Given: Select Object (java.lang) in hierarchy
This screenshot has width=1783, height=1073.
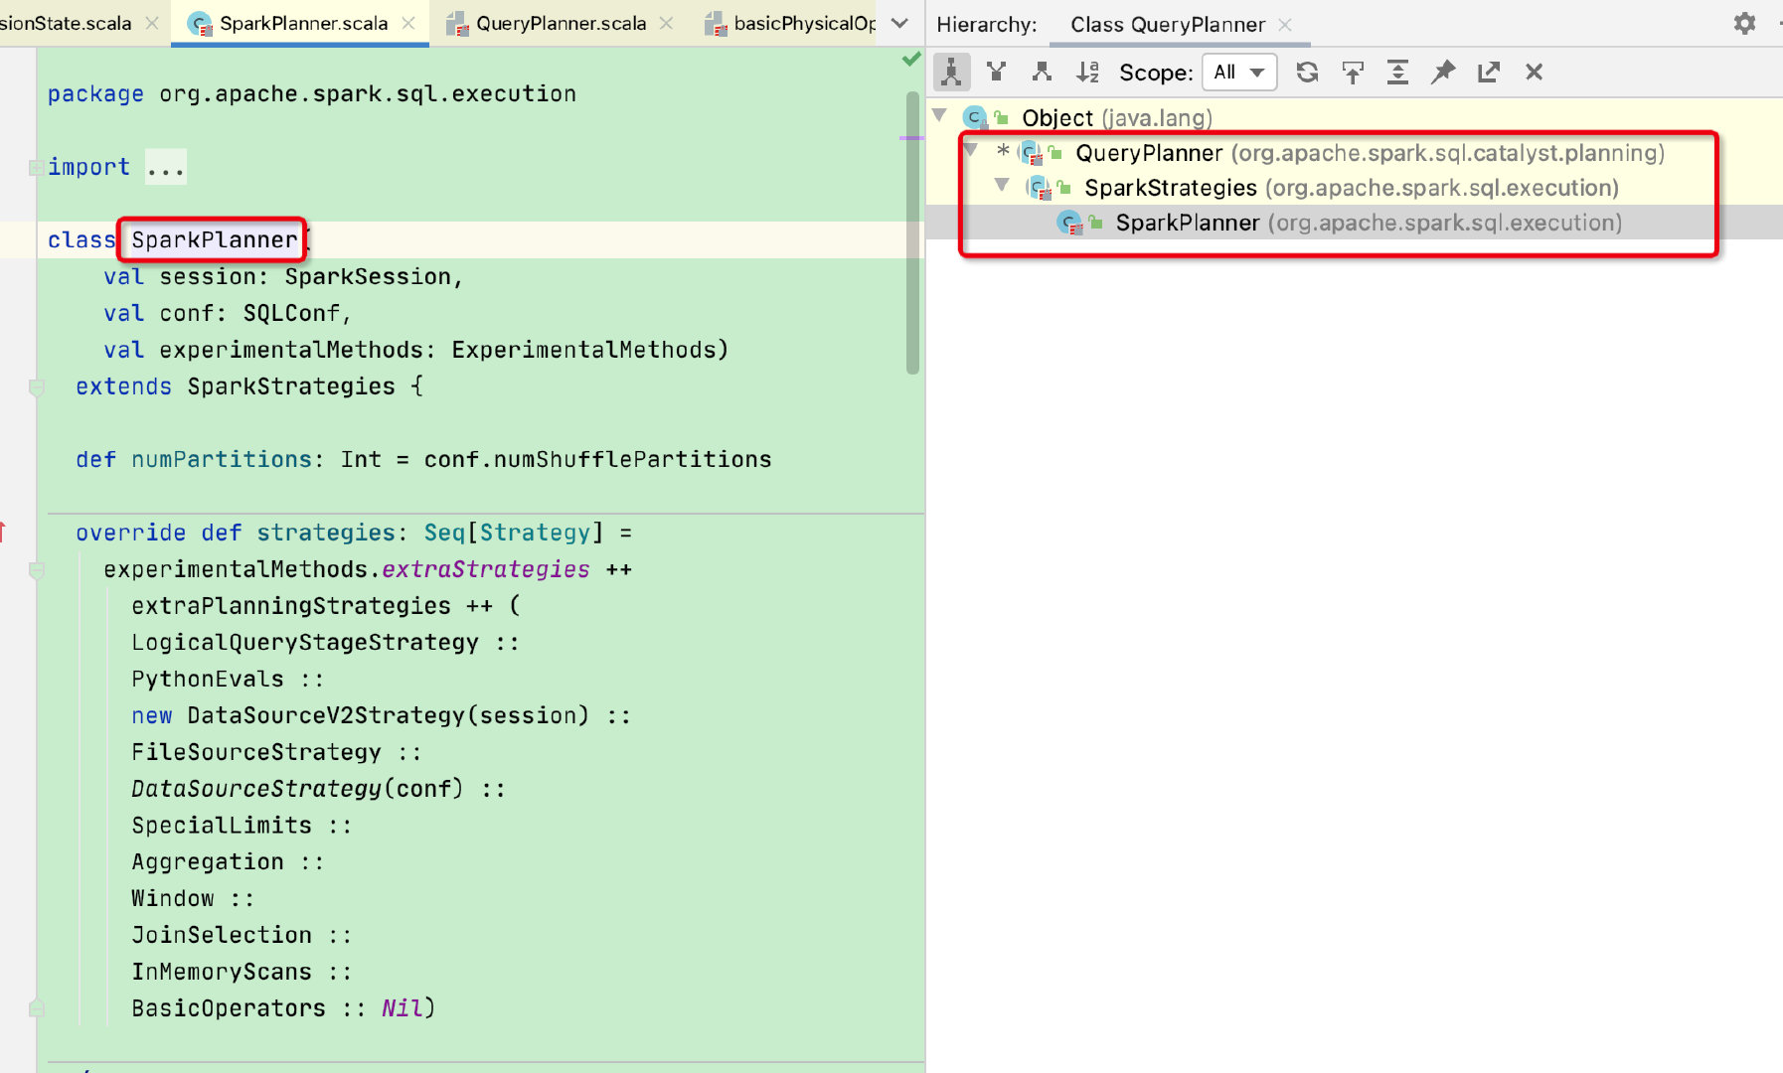Looking at the screenshot, I should (1116, 118).
